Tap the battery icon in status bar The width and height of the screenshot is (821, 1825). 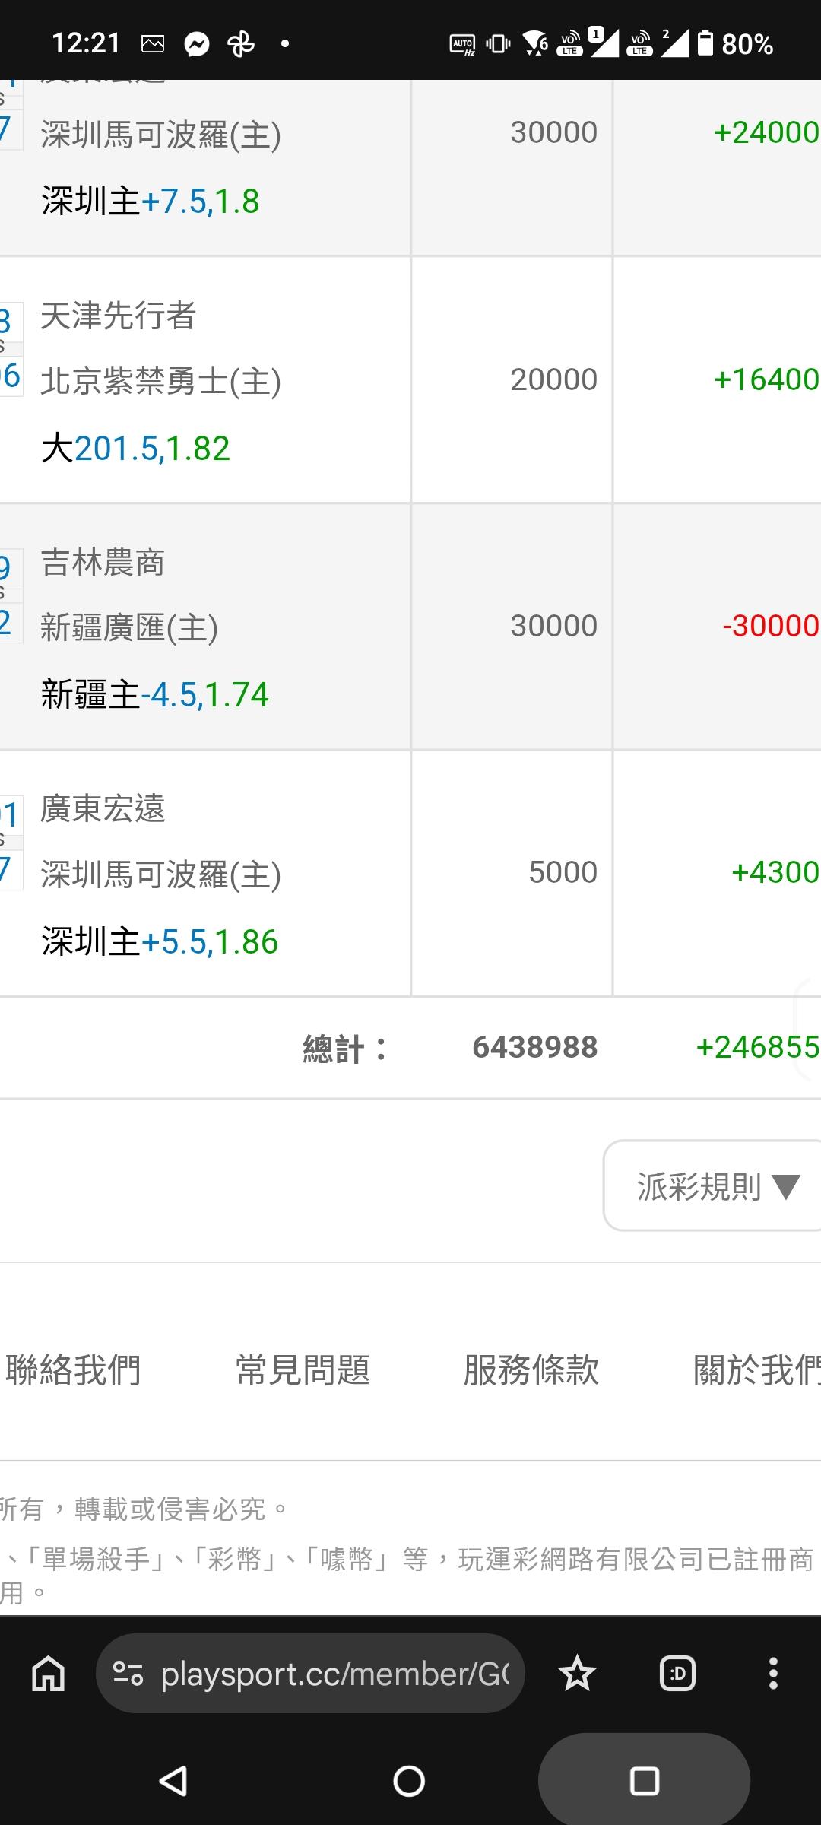[705, 43]
